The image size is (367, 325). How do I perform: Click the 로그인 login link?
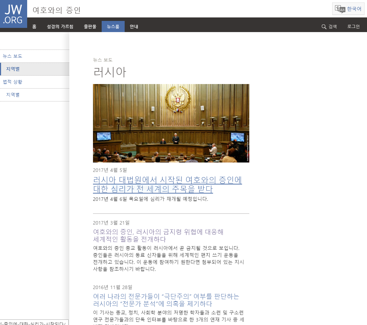353,27
